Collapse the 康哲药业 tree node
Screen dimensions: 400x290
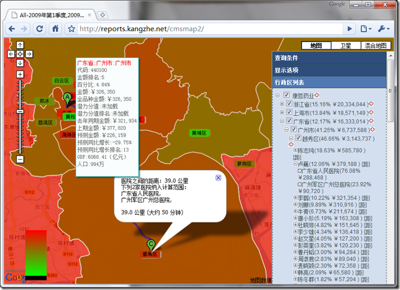click(278, 96)
